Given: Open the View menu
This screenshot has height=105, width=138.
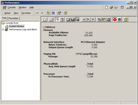Looking at the screenshot, I should pyautogui.click(x=16, y=13).
